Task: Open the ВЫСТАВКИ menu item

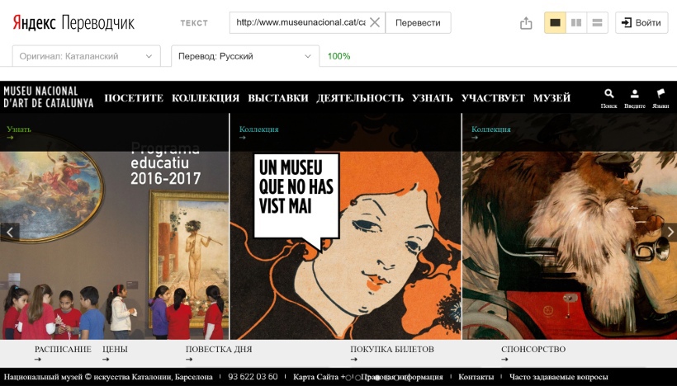Action: pos(277,98)
